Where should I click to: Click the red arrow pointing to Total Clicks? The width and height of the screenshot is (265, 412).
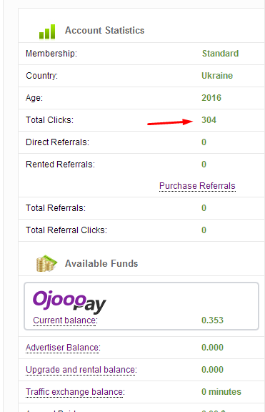click(170, 122)
